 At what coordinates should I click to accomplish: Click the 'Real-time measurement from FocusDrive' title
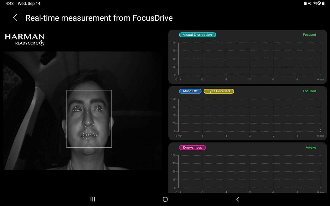click(x=99, y=18)
